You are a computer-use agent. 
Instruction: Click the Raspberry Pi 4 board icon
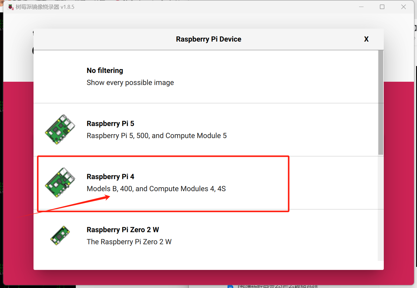pos(60,182)
